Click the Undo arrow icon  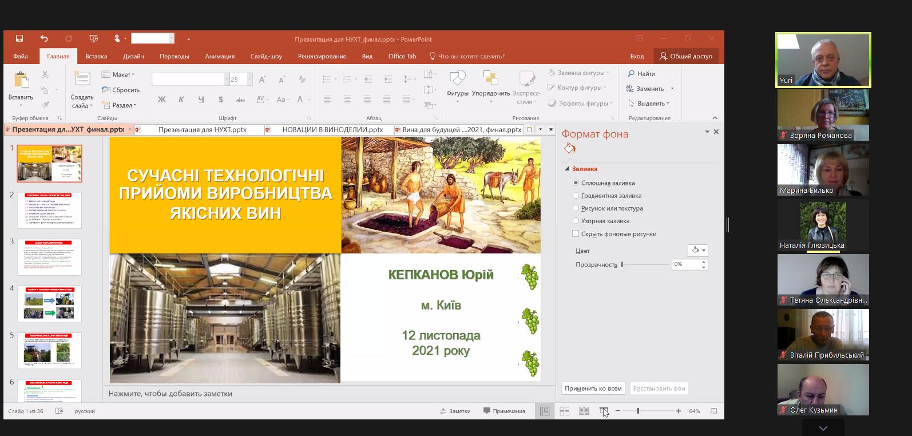[x=44, y=39]
